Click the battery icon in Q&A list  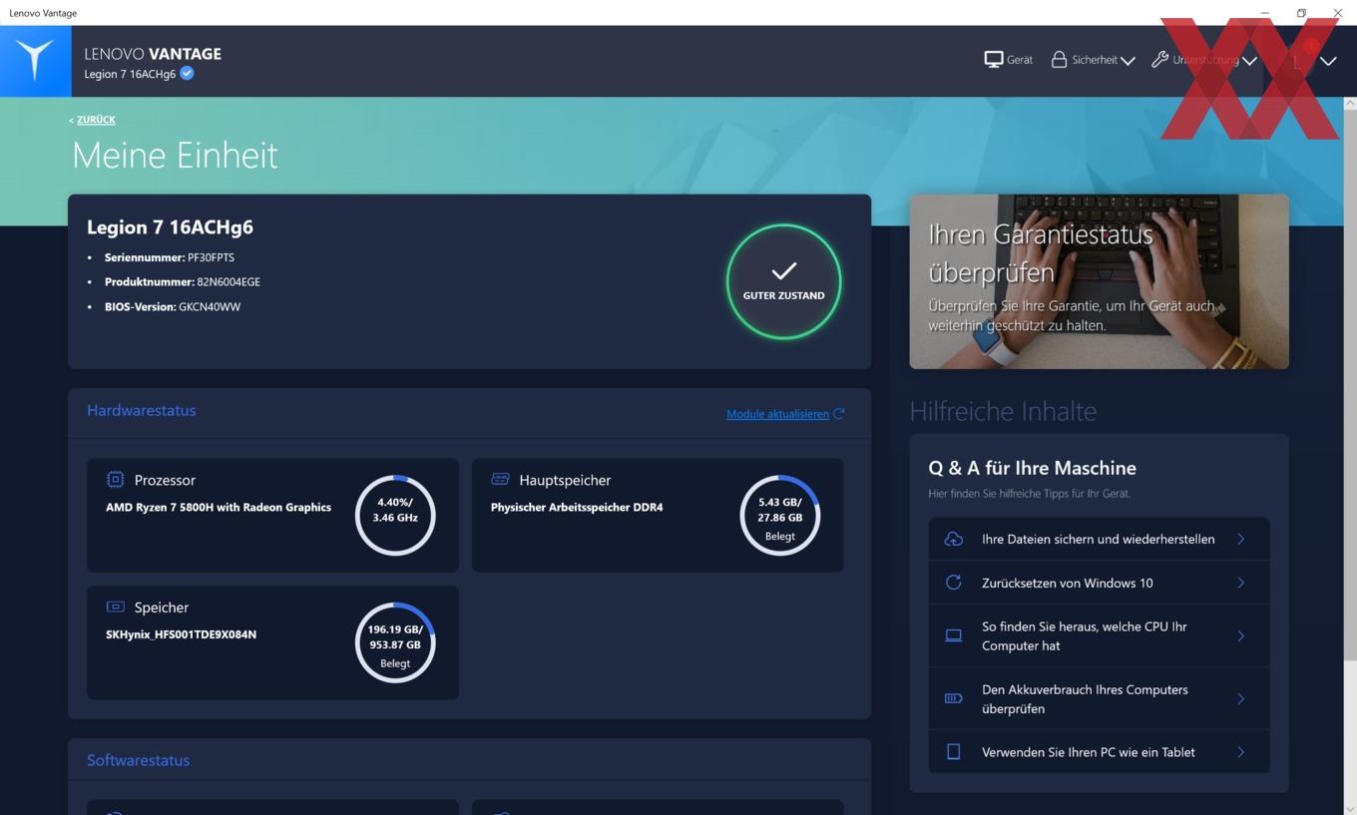953,698
